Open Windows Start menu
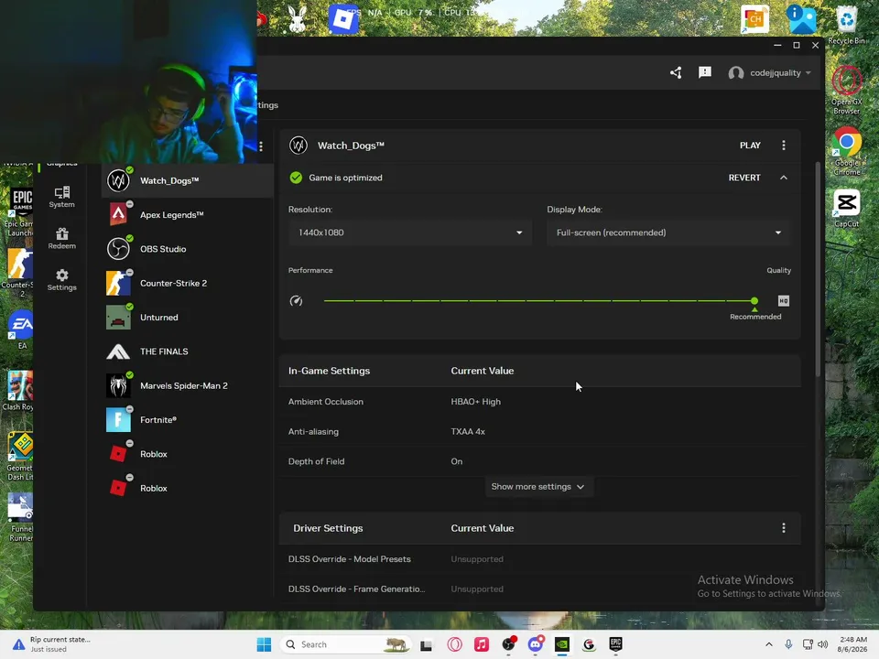Viewport: 879px width, 659px height. coord(264,644)
